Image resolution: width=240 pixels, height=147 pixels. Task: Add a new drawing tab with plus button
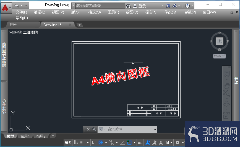[x=80, y=25]
